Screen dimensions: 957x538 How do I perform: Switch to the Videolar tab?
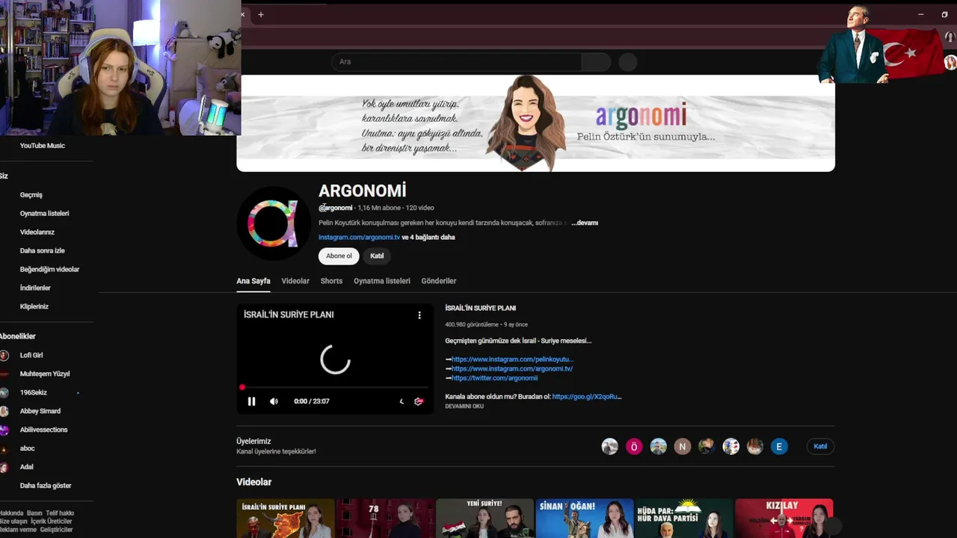295,281
